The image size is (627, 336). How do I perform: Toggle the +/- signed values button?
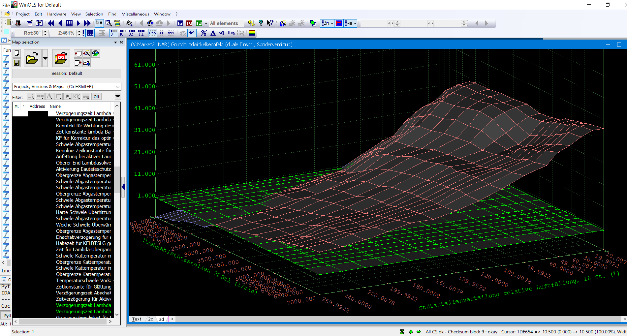tap(192, 33)
